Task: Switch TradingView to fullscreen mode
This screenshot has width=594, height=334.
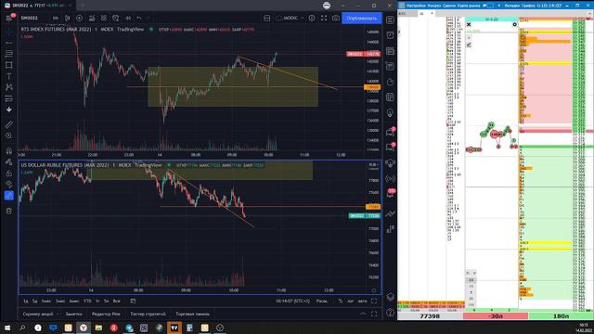Action: tap(324, 18)
